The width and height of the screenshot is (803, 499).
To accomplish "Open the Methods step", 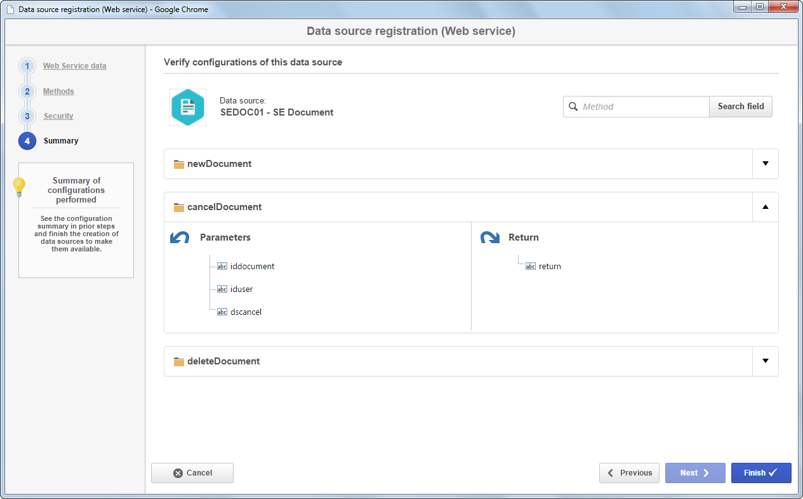I will [x=58, y=91].
